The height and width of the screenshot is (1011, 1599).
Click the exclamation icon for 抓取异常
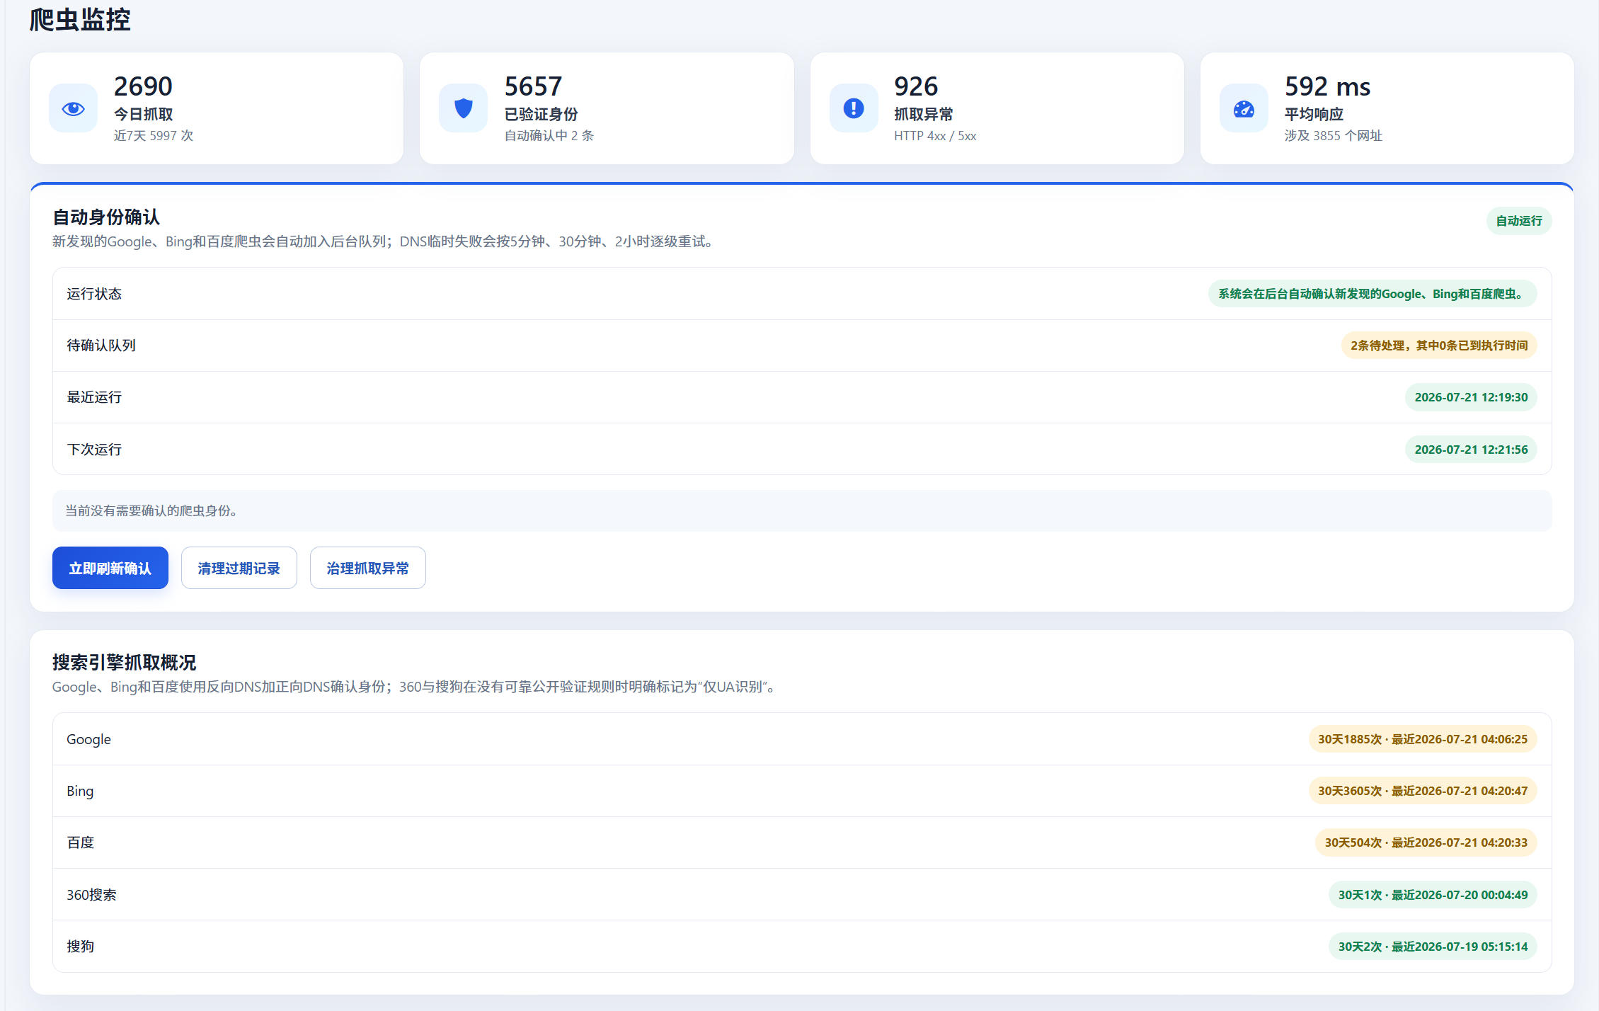[x=854, y=108]
